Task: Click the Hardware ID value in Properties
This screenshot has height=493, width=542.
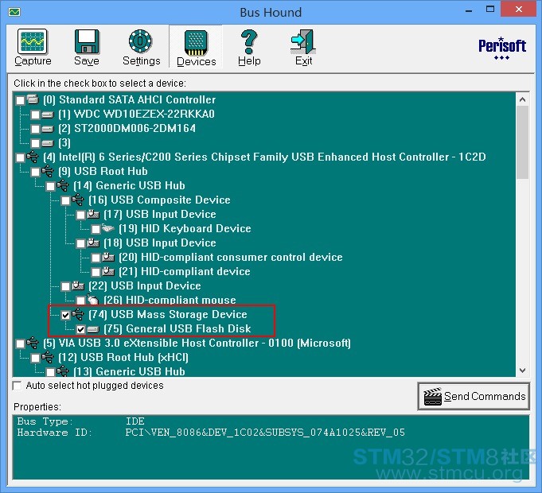Action: click(x=265, y=433)
